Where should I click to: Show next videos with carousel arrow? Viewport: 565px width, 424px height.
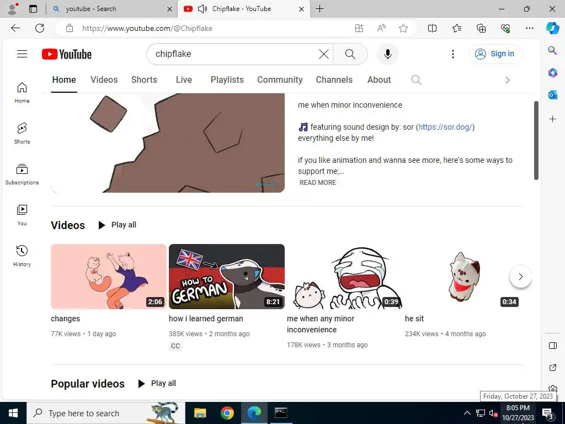point(521,277)
